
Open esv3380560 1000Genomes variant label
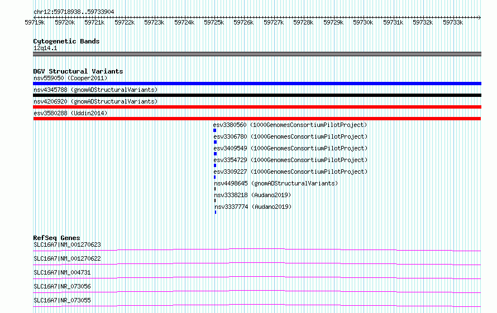point(290,125)
